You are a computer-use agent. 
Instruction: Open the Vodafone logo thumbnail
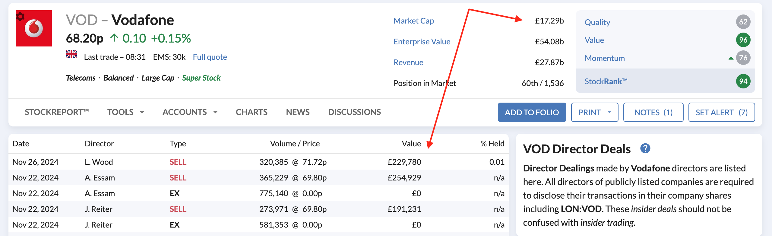tap(34, 28)
